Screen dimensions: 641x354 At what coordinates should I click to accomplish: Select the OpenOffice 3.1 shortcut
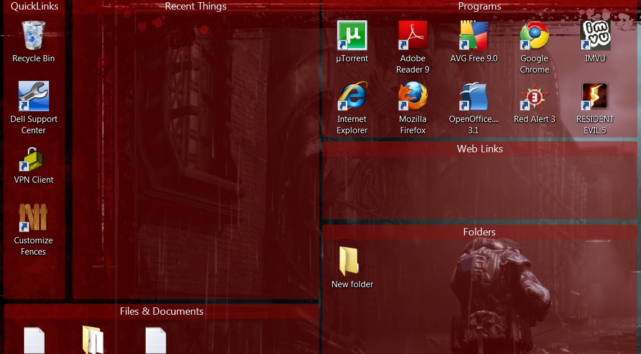click(473, 96)
